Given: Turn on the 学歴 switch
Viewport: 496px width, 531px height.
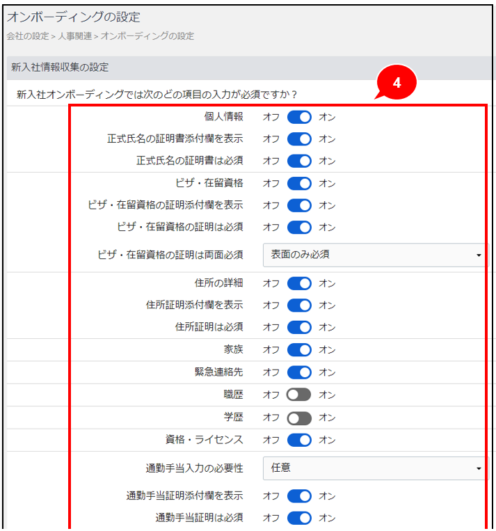Looking at the screenshot, I should [299, 418].
